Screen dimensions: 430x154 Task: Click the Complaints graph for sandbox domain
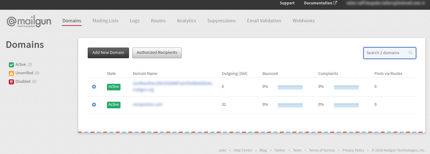[x=346, y=87]
